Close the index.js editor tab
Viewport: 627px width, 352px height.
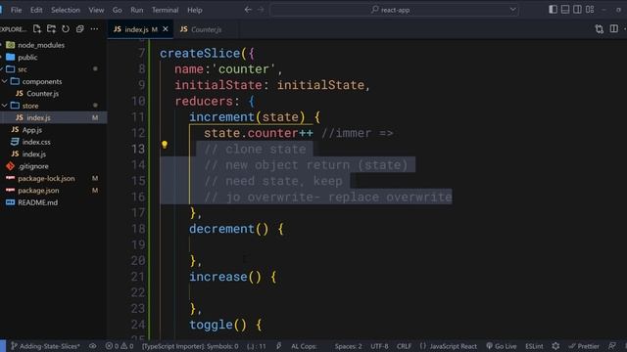[x=166, y=29]
